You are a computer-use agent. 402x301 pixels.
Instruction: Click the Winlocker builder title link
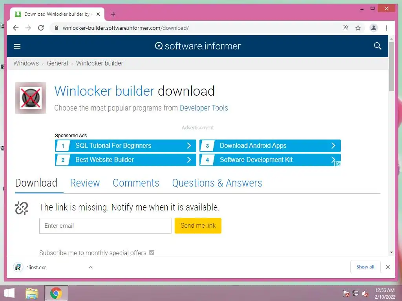coord(104,91)
